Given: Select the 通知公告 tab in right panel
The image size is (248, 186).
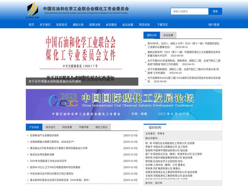Looking at the screenshot, I should click(x=152, y=35).
